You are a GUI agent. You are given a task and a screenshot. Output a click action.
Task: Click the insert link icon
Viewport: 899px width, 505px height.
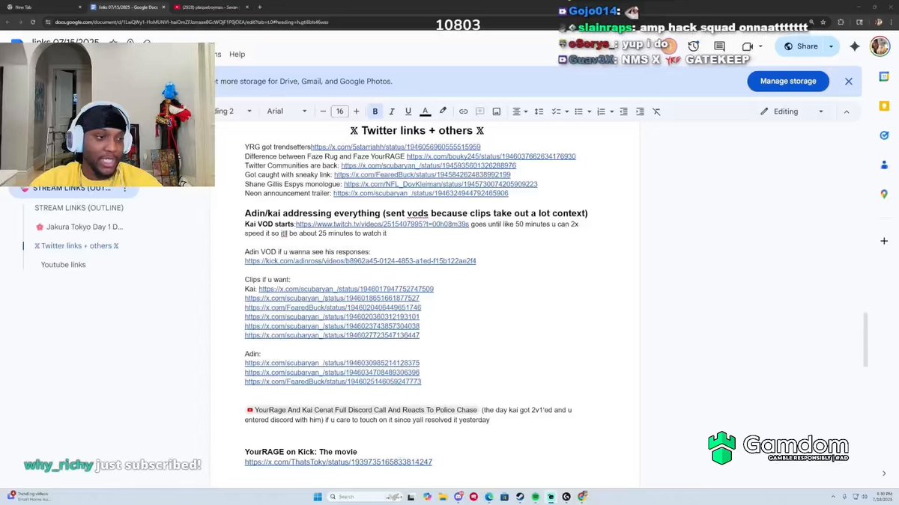click(463, 111)
